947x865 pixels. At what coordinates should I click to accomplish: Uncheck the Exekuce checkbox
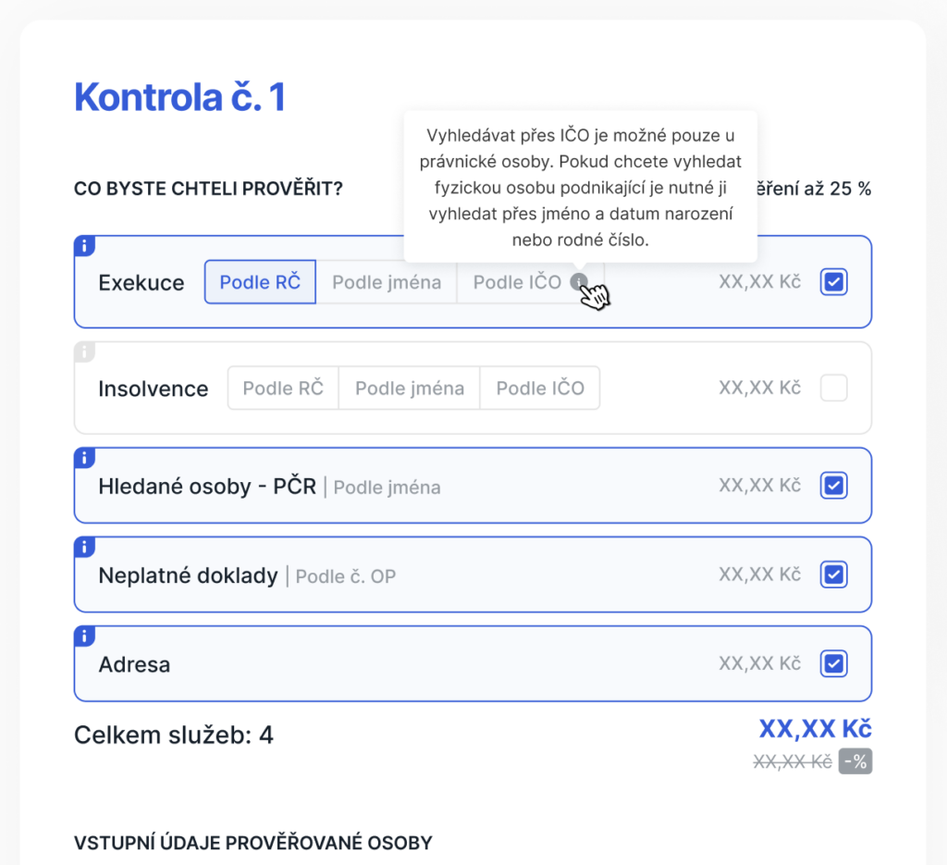tap(833, 282)
